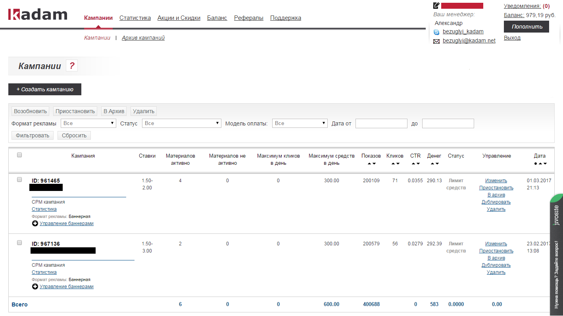Viewport: 563px width, 316px height.
Task: Click the Kadam logo
Action: point(38,15)
